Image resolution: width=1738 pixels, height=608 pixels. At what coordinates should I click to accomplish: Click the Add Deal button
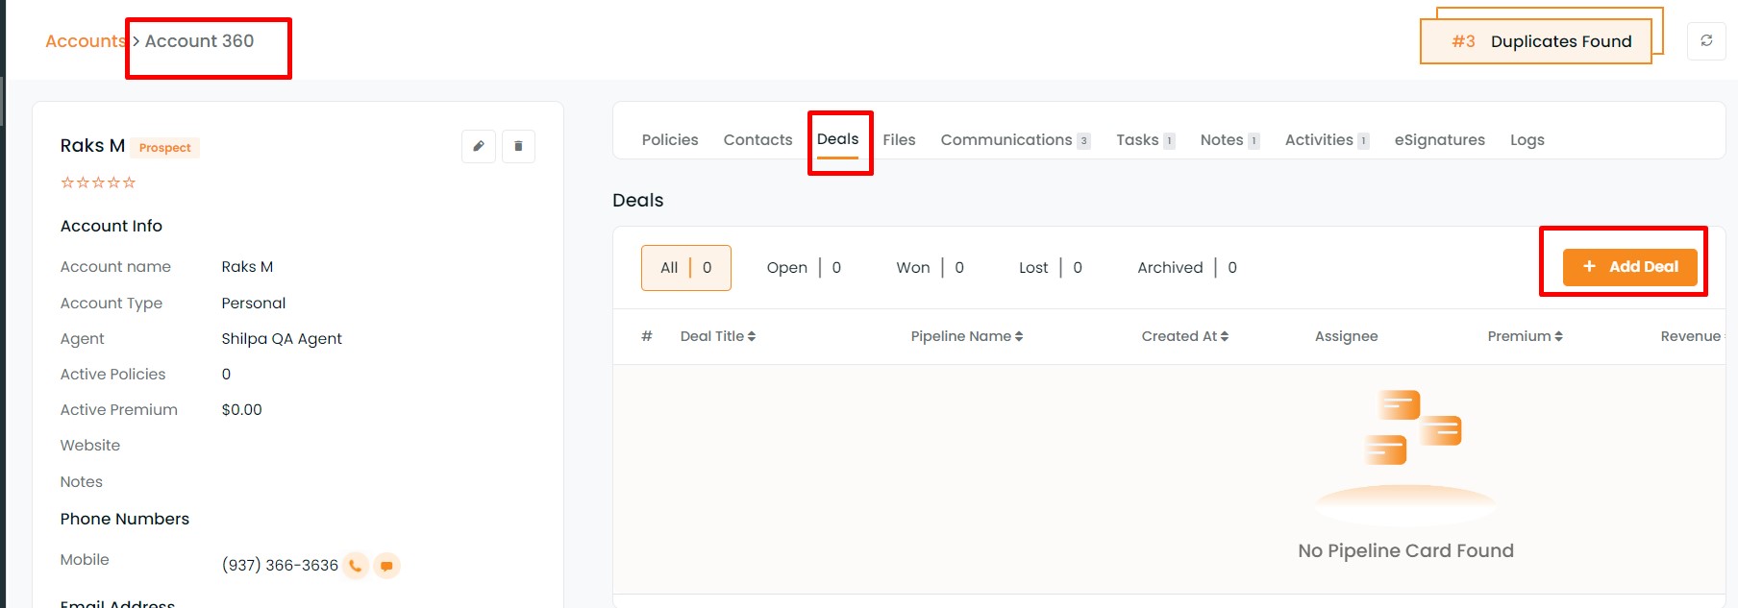[x=1630, y=267]
